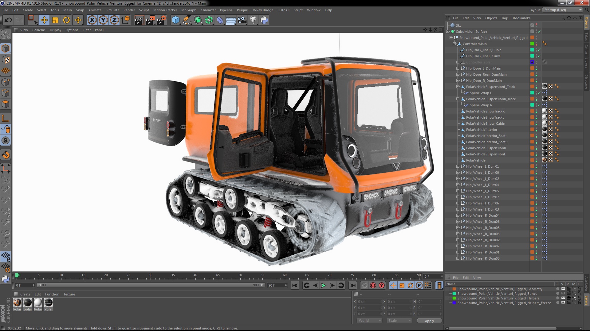The image size is (590, 331).
Task: Toggle X-axis lock button
Action: coord(92,20)
